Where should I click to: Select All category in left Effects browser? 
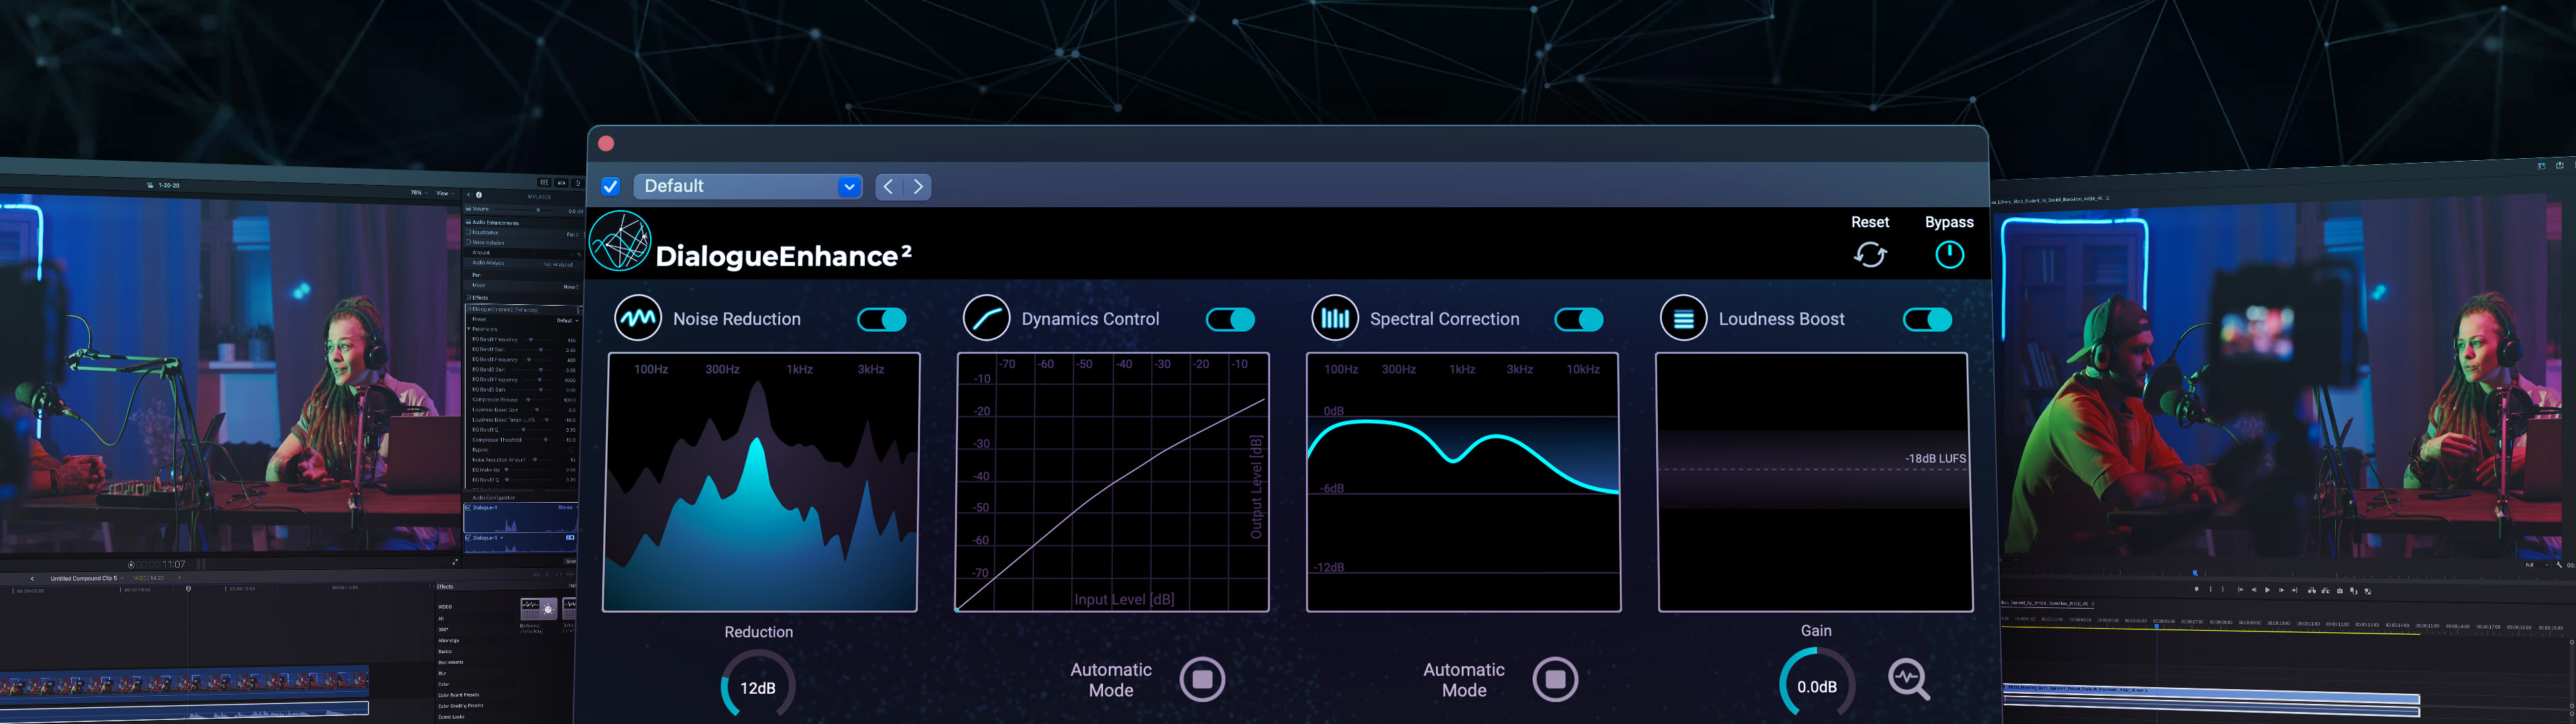[441, 619]
